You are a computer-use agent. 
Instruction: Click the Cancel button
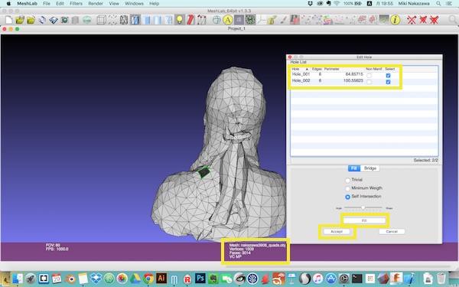pyautogui.click(x=392, y=232)
